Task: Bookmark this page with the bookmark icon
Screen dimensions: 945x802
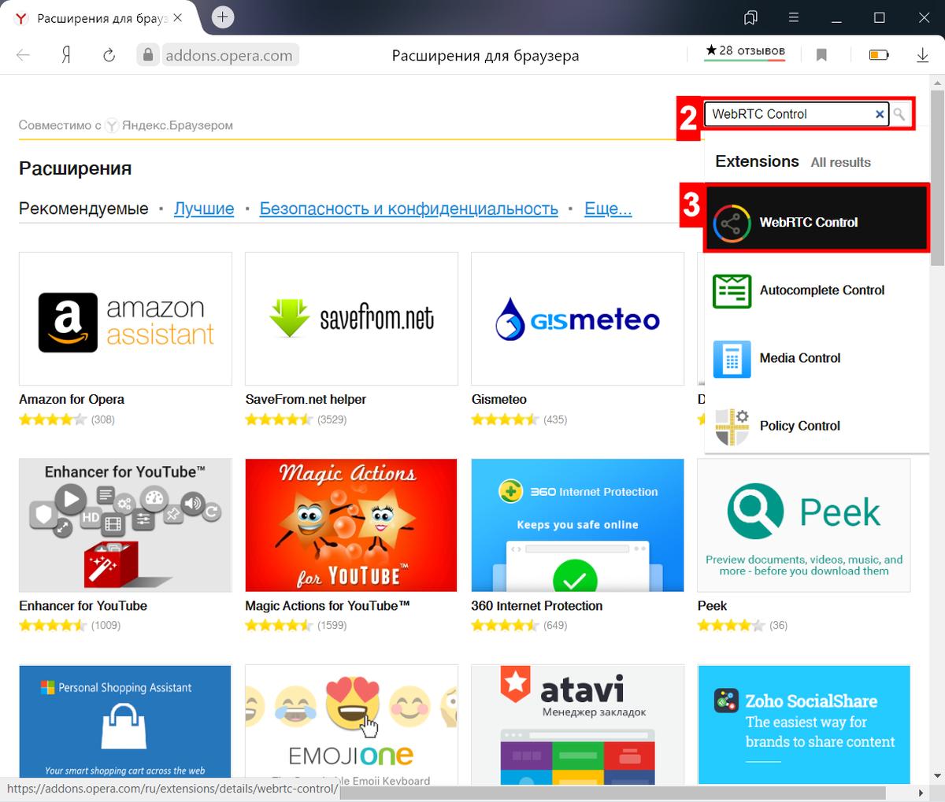Action: click(x=821, y=55)
